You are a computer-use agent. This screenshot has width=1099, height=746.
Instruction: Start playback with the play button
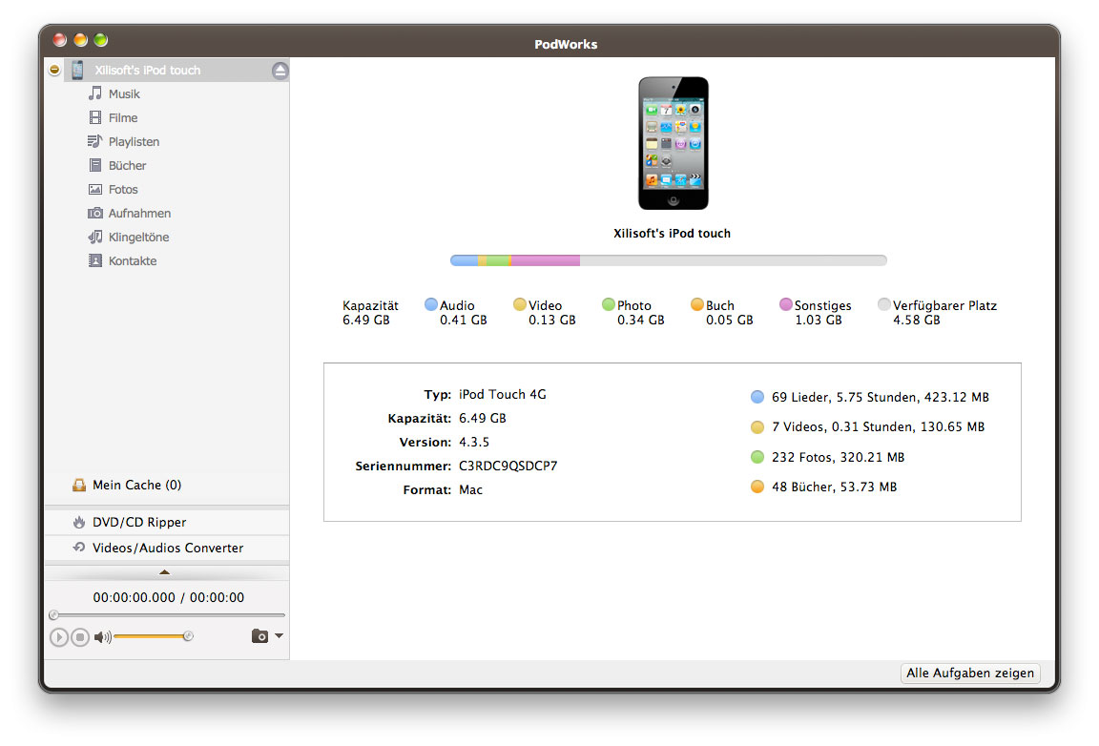pos(59,636)
